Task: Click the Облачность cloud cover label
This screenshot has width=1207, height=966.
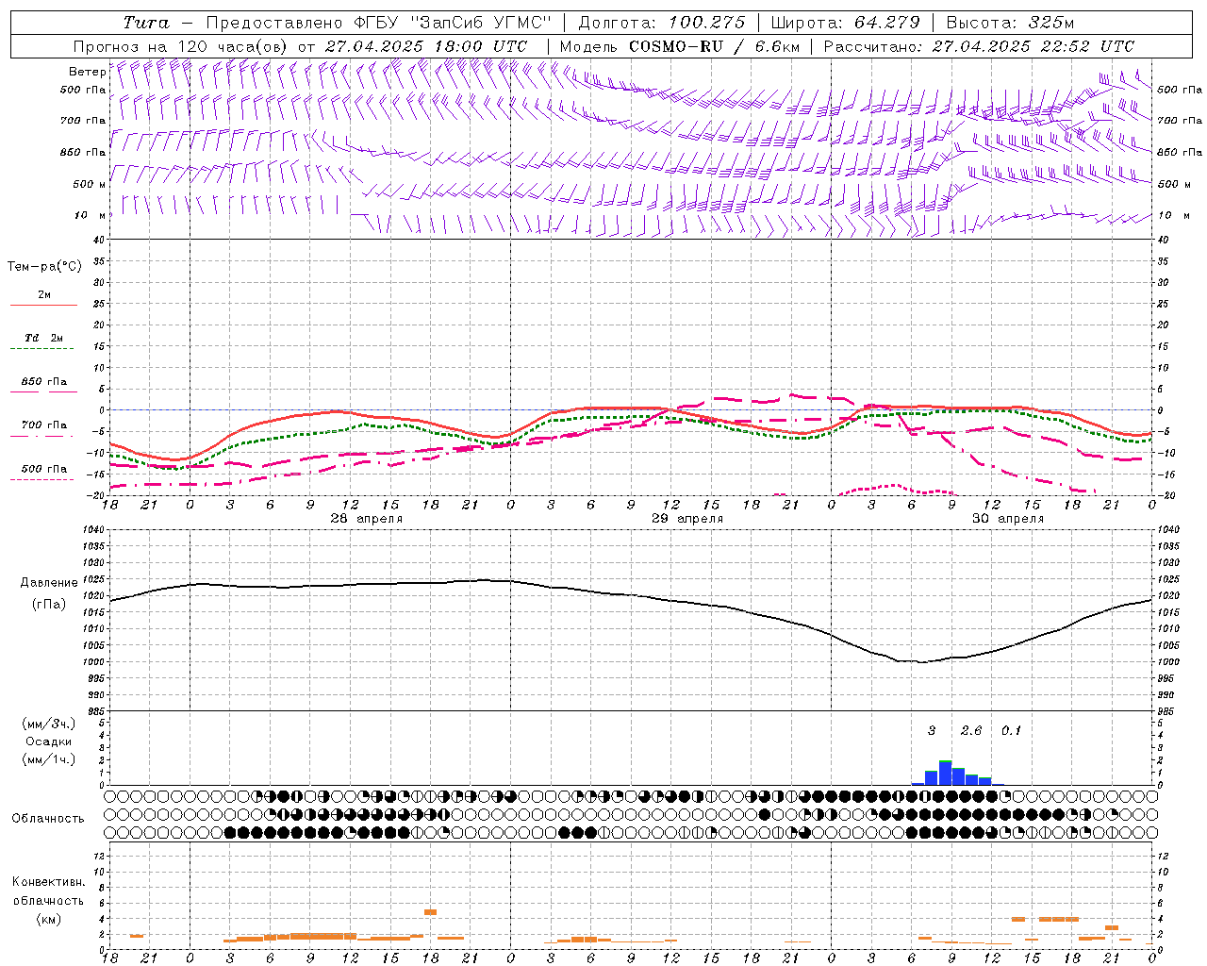Action: (48, 819)
